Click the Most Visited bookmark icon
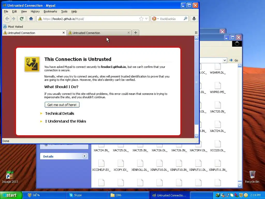Image resolution: width=265 pixels, height=199 pixels. click(5, 27)
